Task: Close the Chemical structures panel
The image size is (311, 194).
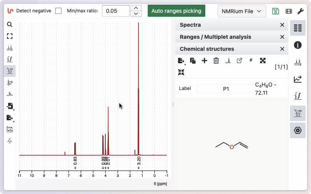Action: [x=282, y=49]
